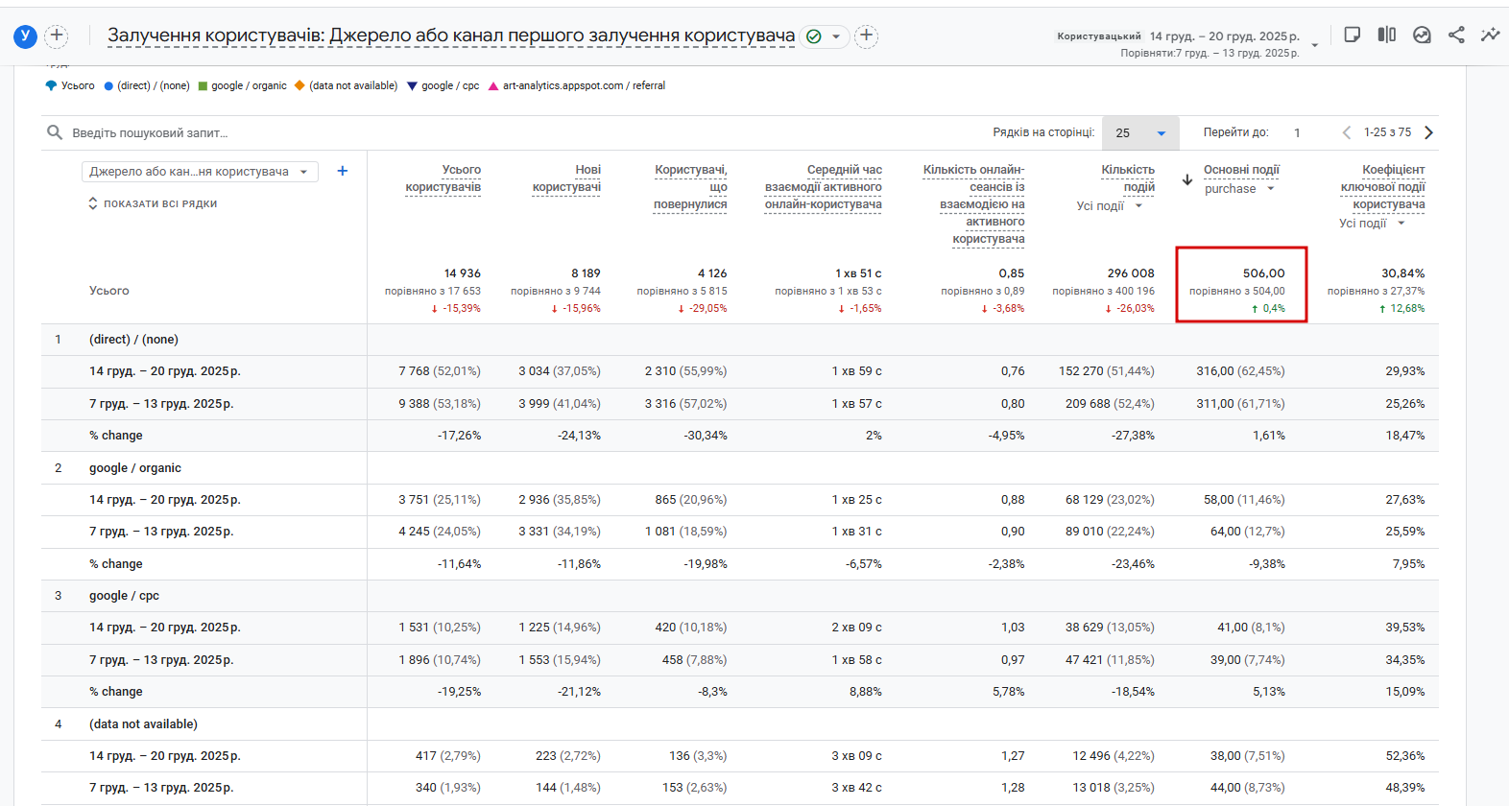Click the customize report note icon
This screenshot has width=1509, height=806.
tap(1353, 36)
